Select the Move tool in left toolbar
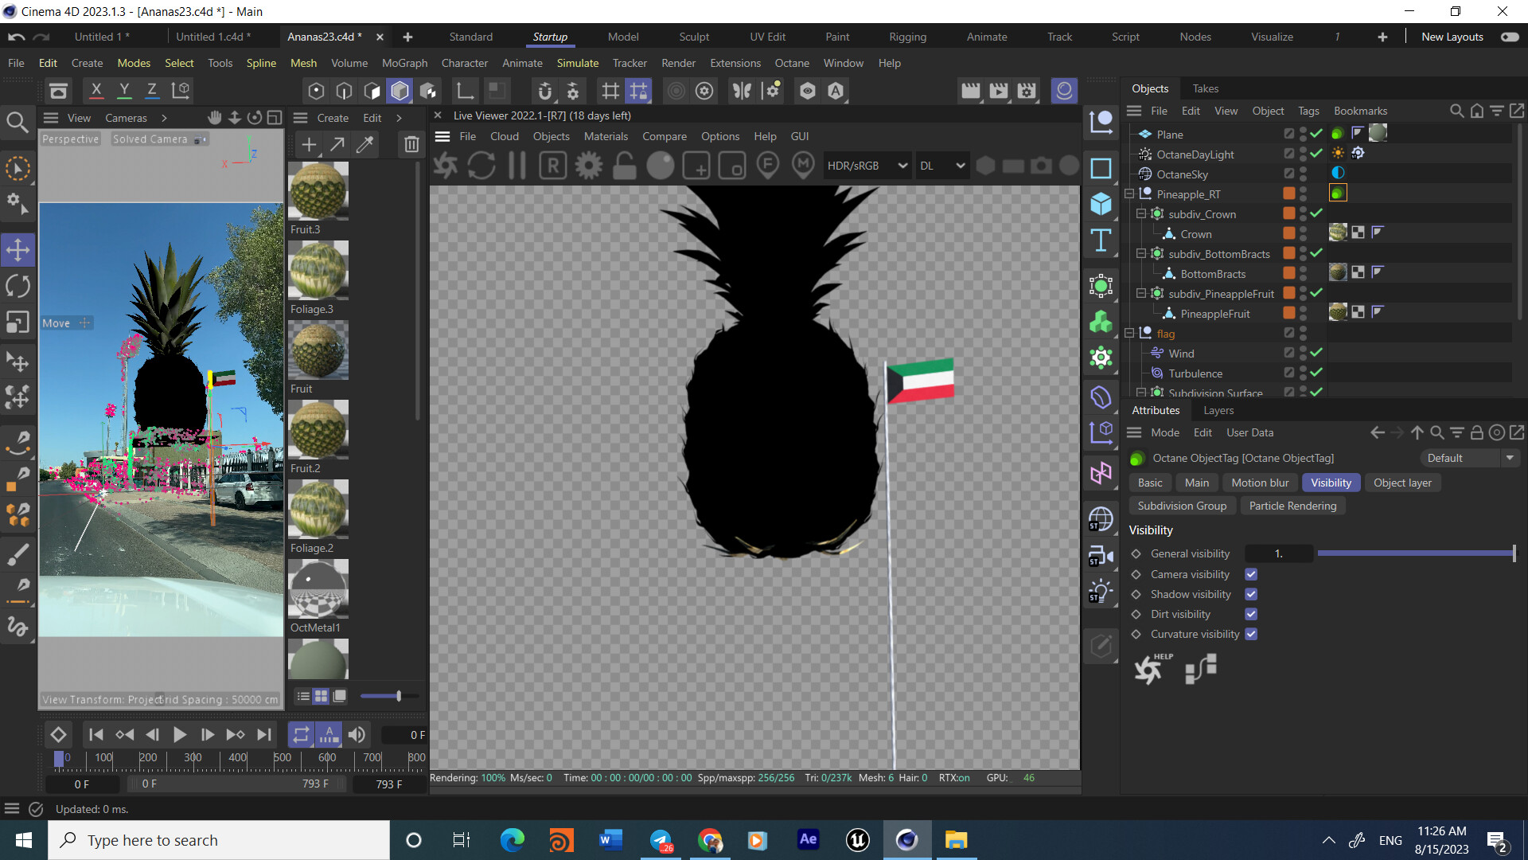Image resolution: width=1528 pixels, height=860 pixels. (18, 250)
